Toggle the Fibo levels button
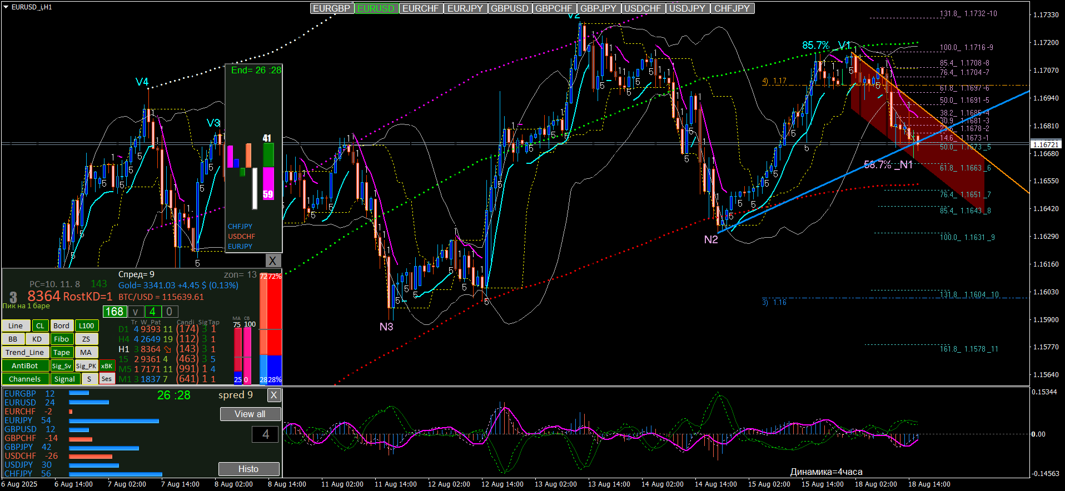 click(x=61, y=339)
